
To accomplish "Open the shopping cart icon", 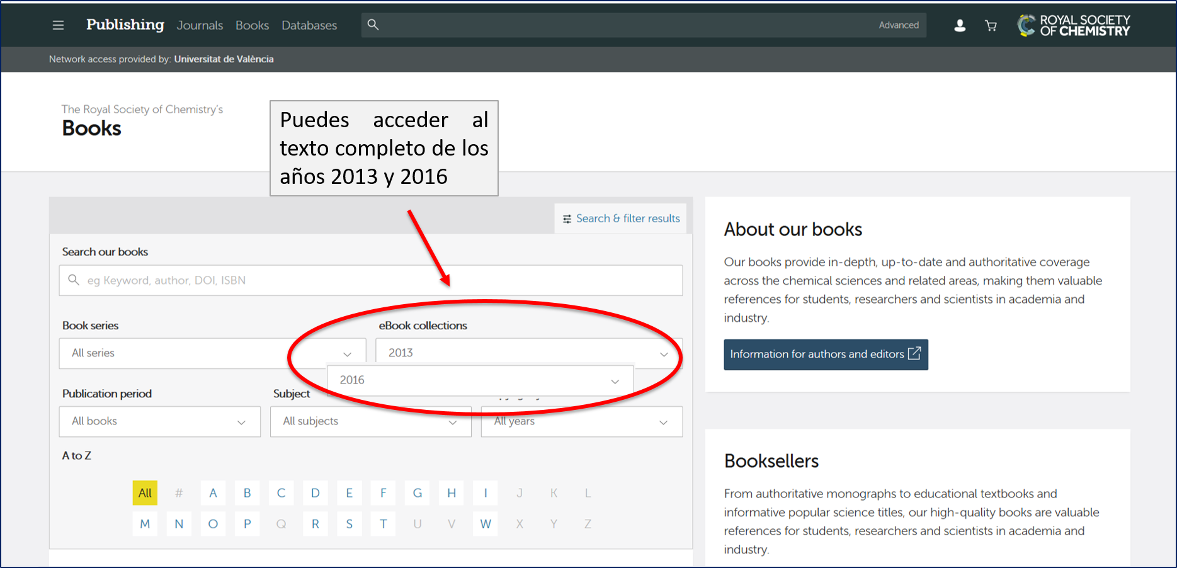I will [x=991, y=25].
